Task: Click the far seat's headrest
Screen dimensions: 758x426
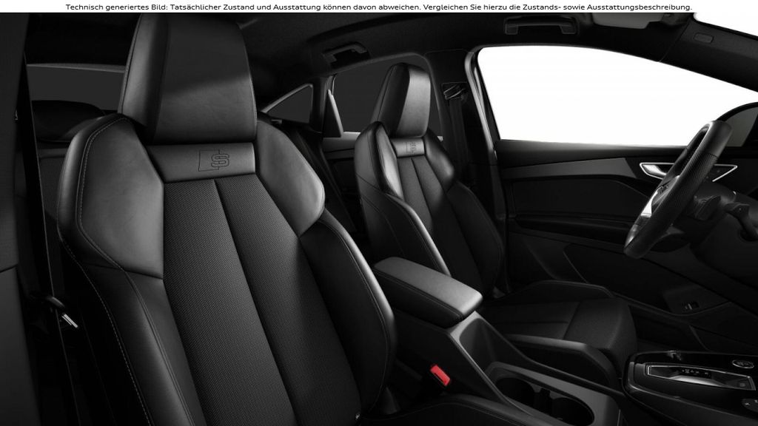Action: pos(404,100)
